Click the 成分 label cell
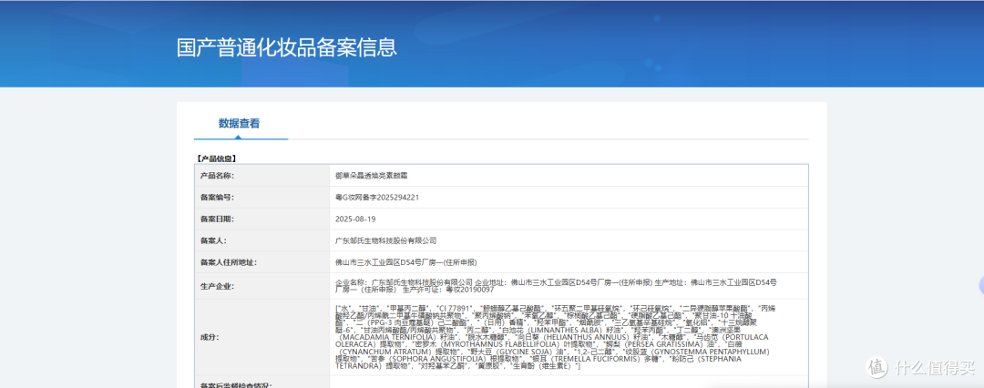Screen dimensions: 984x388 261,337
